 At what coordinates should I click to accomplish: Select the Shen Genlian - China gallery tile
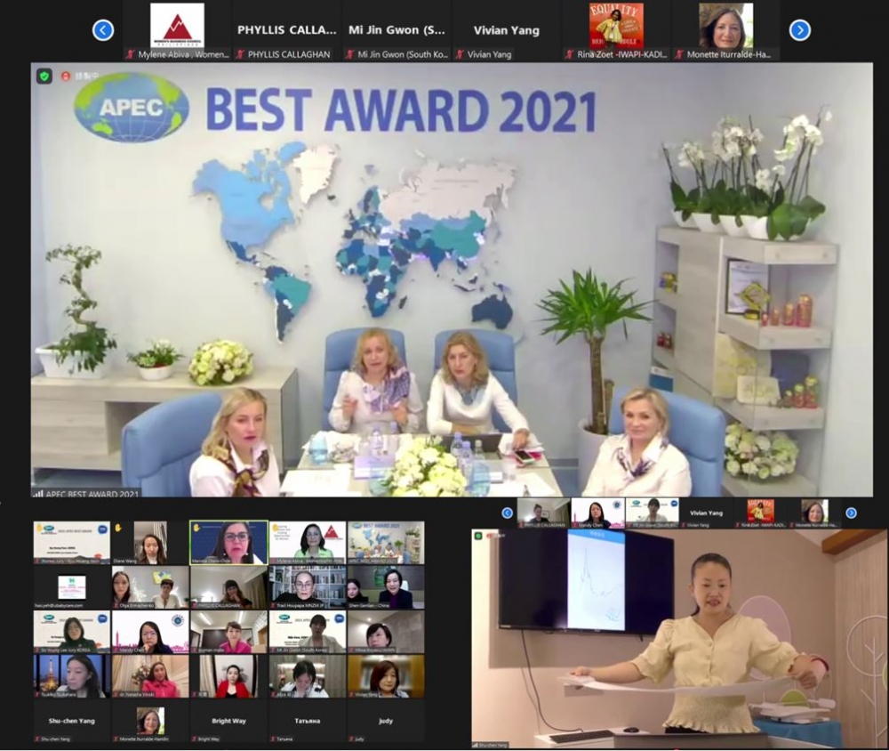386,587
